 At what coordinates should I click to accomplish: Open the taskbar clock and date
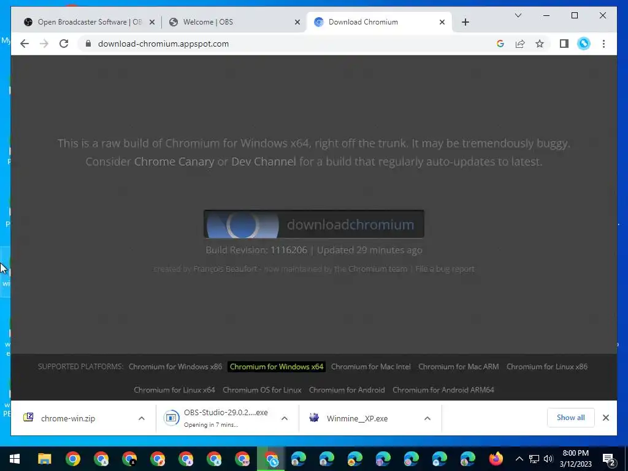[575, 459]
